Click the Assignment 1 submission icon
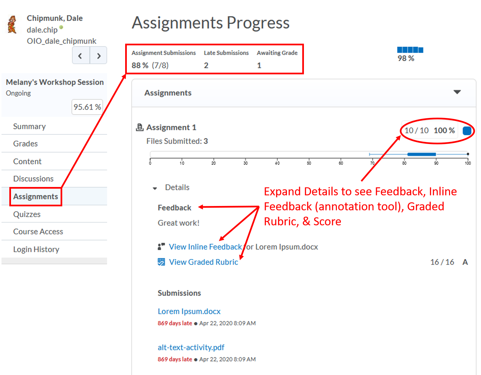The image size is (481, 375). click(x=139, y=127)
